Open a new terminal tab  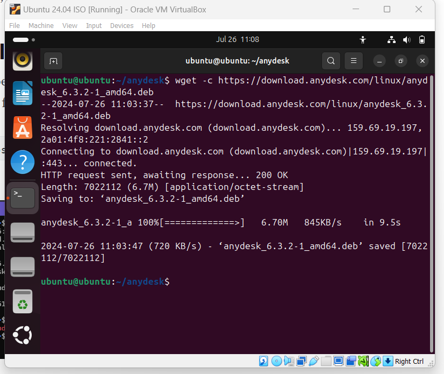[53, 61]
